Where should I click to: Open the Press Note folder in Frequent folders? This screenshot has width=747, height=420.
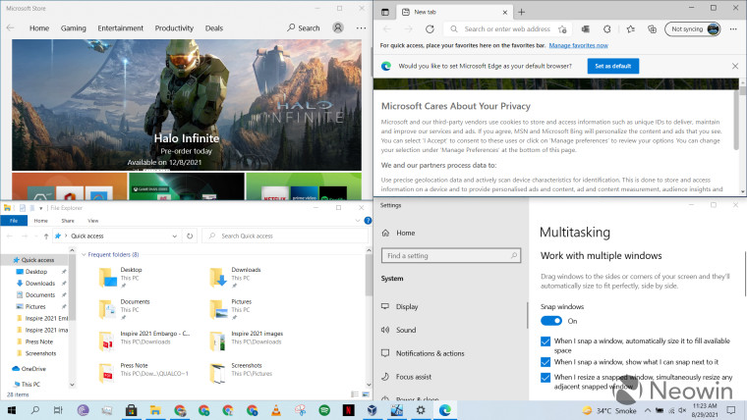pyautogui.click(x=144, y=373)
